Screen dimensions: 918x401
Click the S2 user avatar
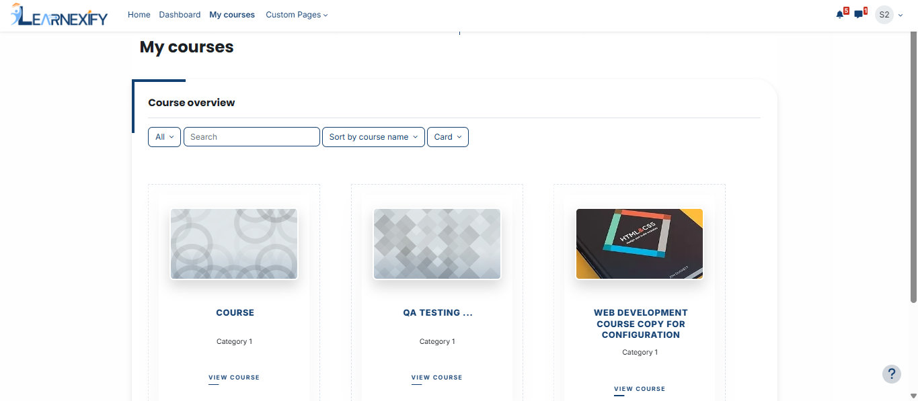pyautogui.click(x=884, y=15)
